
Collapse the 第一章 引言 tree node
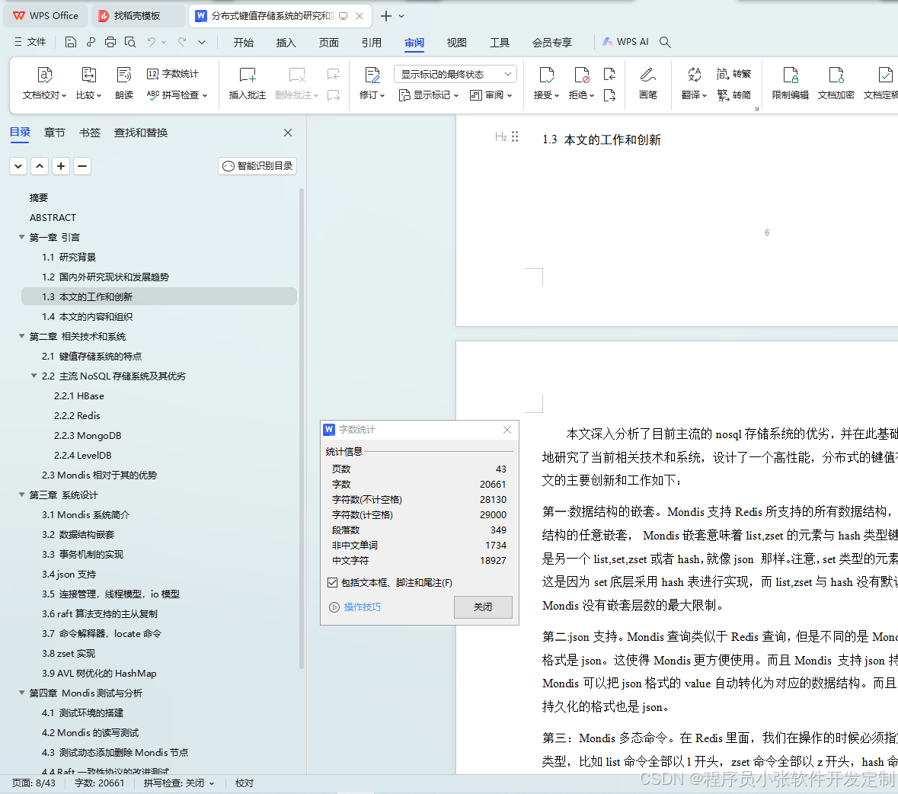pyautogui.click(x=22, y=237)
